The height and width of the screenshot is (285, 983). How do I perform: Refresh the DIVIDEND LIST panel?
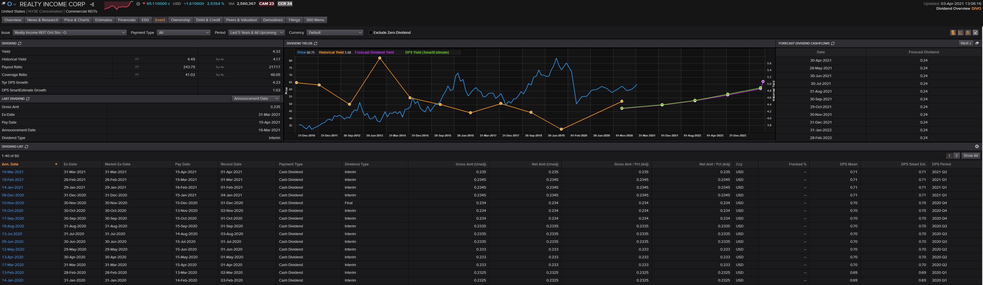coord(27,147)
